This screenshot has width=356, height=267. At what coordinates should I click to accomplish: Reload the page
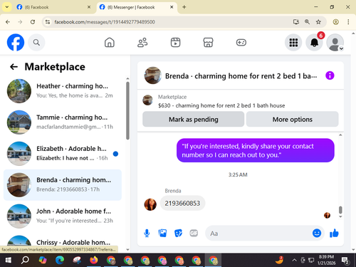[x=33, y=22]
